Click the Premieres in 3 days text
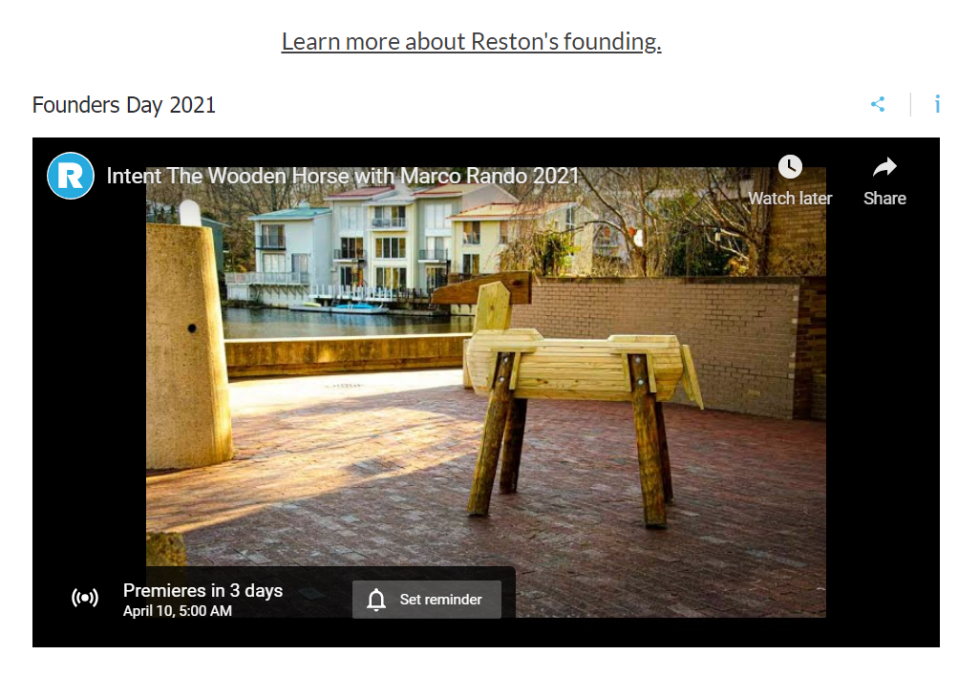Screen dimensions: 958x676 (202, 590)
